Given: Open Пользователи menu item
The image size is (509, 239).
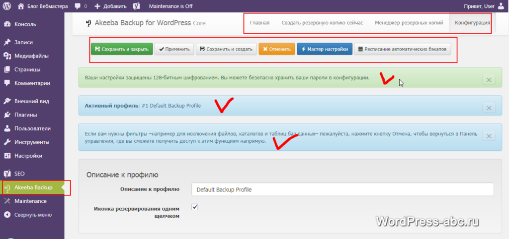Looking at the screenshot, I should tap(32, 128).
